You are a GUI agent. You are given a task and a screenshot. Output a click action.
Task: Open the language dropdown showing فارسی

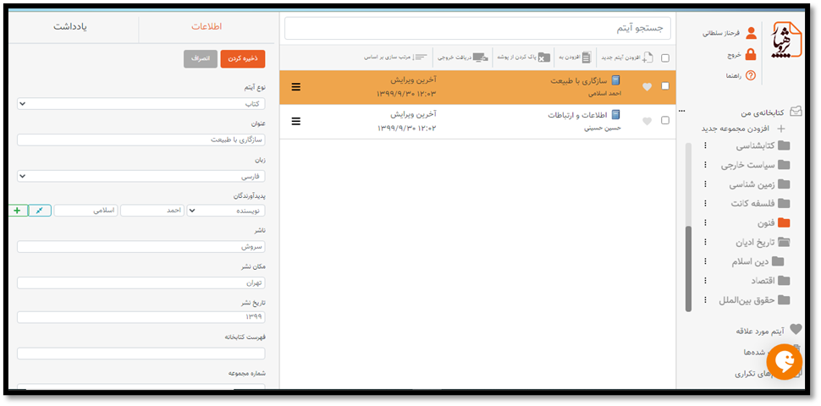point(141,176)
